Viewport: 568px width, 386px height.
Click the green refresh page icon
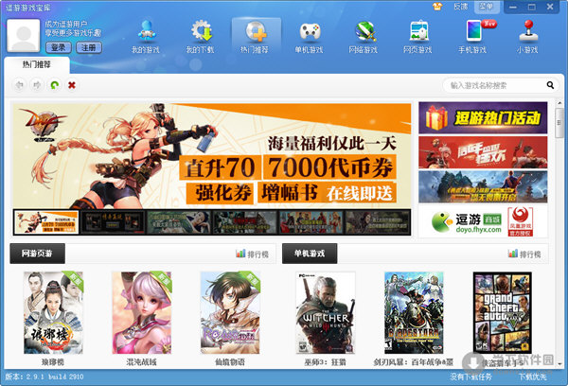click(55, 85)
